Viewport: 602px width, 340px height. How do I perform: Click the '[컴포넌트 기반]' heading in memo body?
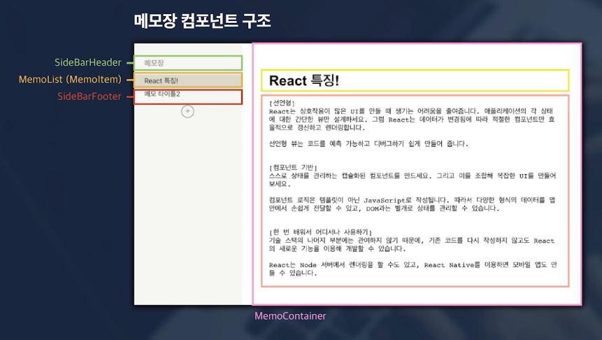click(293, 167)
